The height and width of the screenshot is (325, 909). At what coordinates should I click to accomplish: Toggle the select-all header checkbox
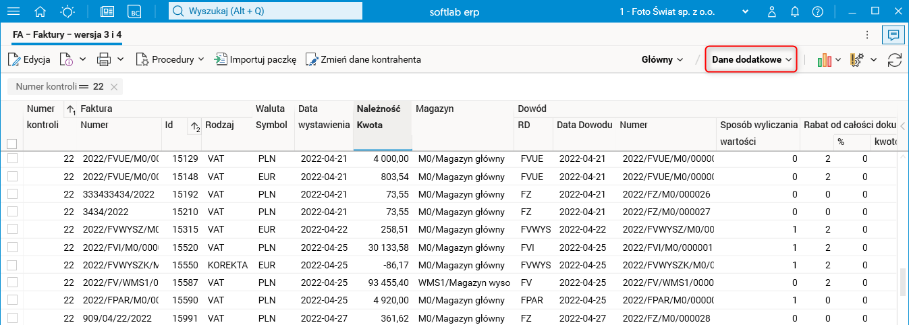point(11,144)
